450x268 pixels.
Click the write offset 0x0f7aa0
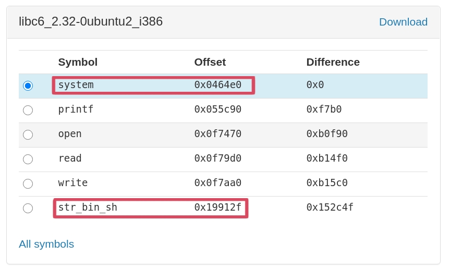[217, 182]
